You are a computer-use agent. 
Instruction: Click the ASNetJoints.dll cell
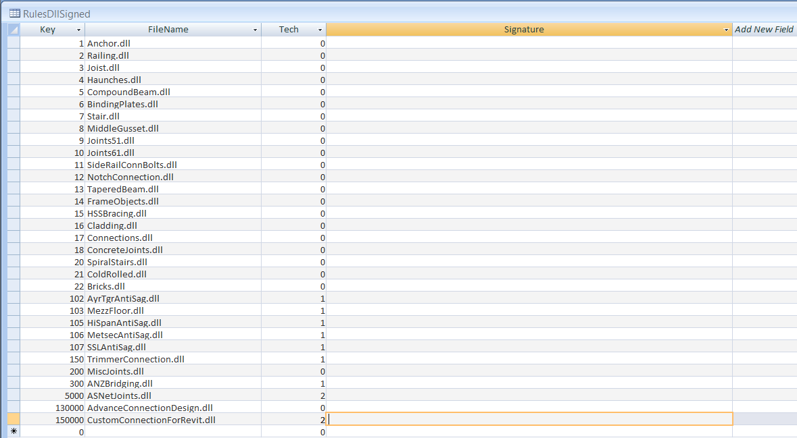point(173,396)
